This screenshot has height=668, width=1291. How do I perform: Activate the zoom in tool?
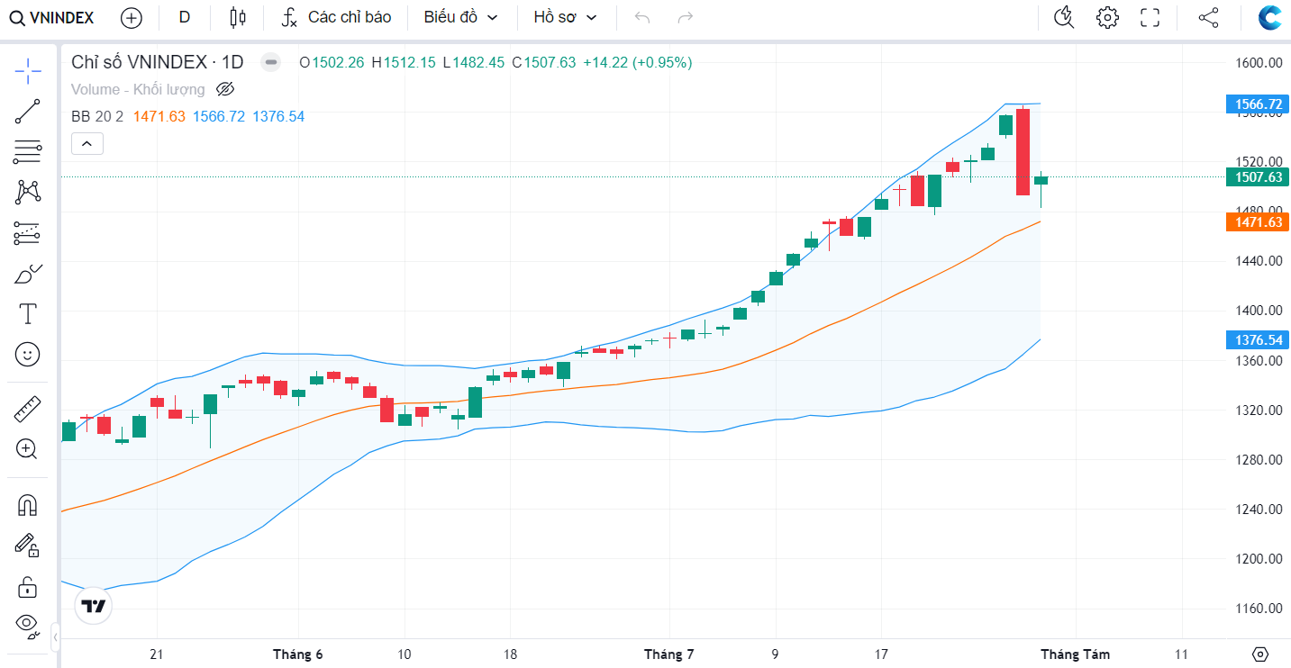point(28,448)
